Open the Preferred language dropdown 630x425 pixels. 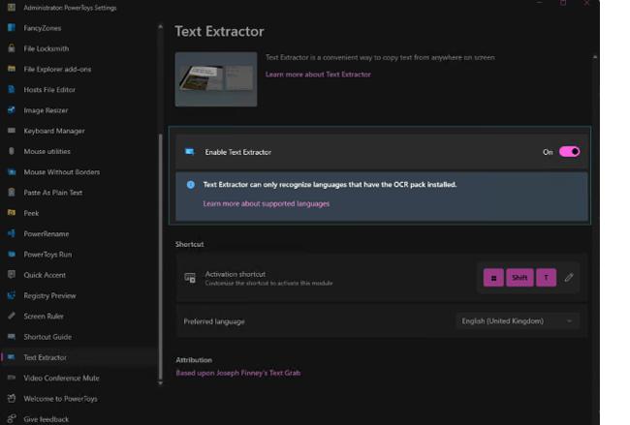click(518, 321)
